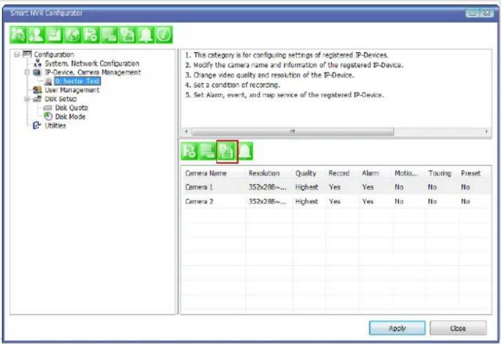Select the Camera 1 row
501x344 pixels.
336,187
